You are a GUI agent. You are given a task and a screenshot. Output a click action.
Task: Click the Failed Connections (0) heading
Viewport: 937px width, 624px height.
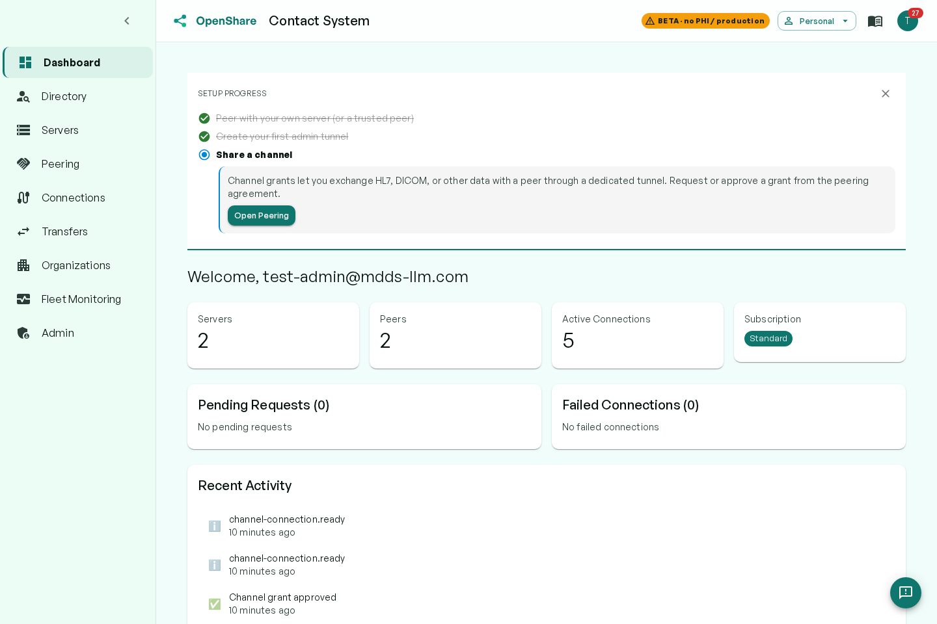[631, 405]
